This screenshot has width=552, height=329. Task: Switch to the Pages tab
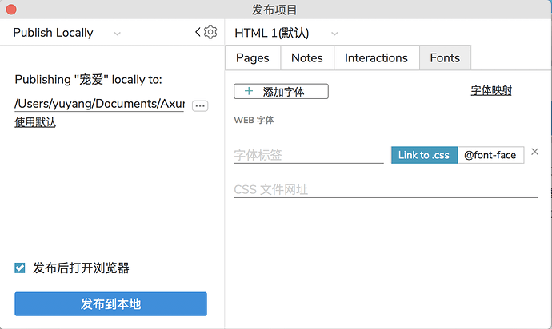[x=252, y=57]
